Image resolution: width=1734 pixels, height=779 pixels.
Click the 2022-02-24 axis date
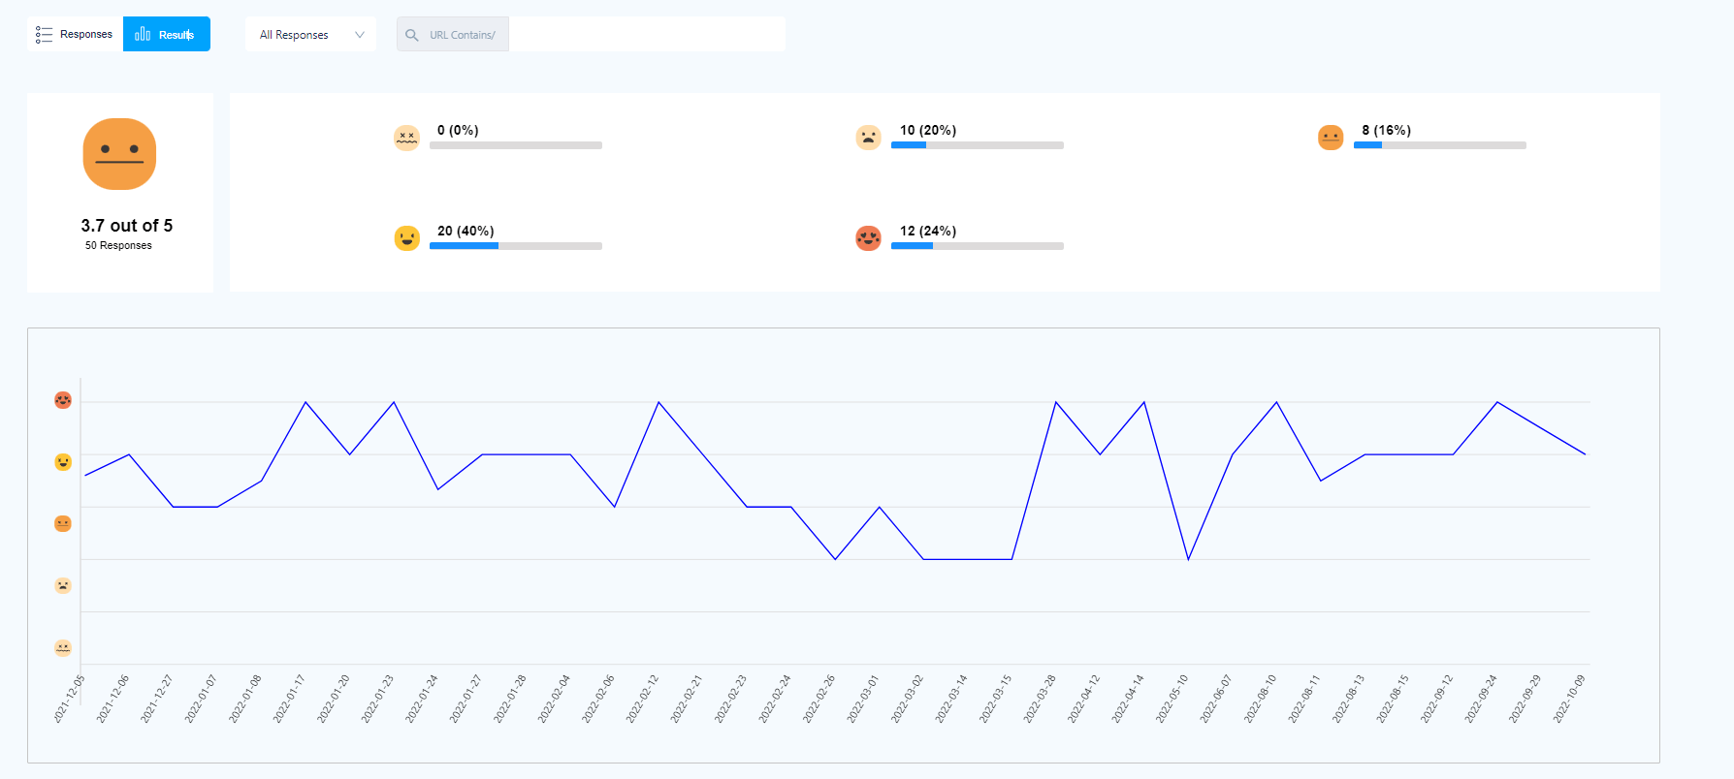[775, 699]
